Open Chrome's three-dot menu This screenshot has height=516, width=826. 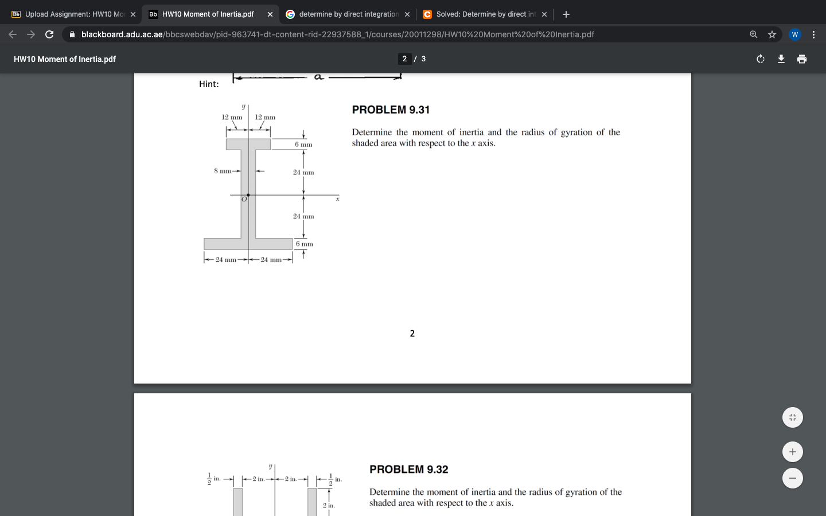tap(814, 34)
